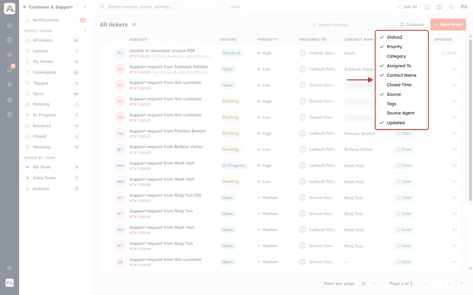Switch to dark mode with moon icon

452,7
